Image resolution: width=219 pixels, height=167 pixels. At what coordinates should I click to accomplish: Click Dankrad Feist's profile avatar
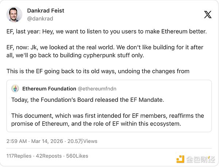[x=14, y=14]
